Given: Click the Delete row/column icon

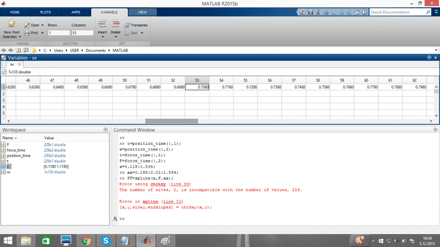Looking at the screenshot, I should [116, 24].
